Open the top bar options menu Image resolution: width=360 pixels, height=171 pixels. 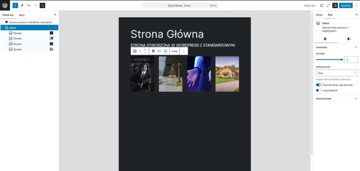pos(356,6)
